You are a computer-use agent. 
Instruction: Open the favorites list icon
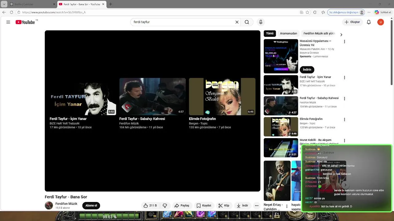point(323,12)
